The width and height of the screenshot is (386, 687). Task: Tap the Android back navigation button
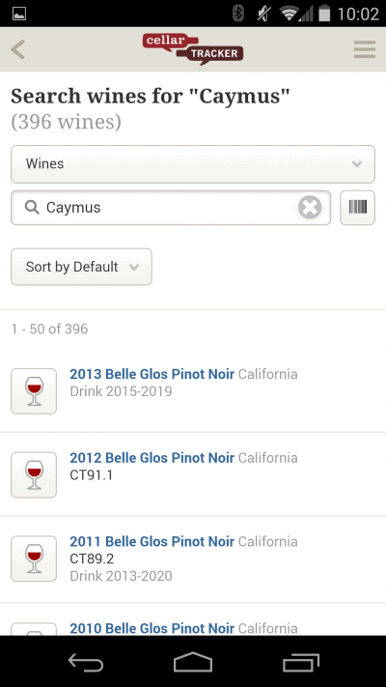click(85, 662)
